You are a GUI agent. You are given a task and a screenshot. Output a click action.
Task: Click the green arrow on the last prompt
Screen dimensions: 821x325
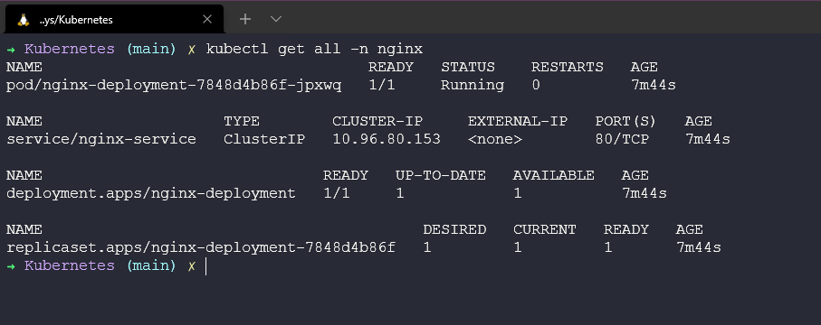11,266
